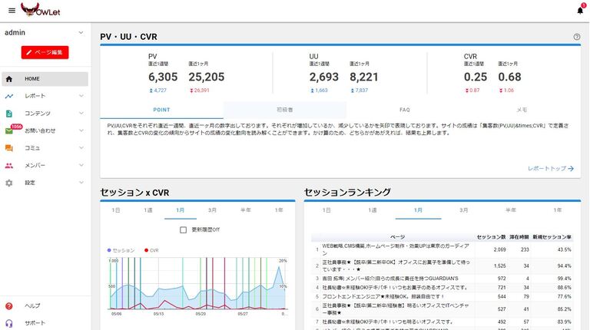Viewport: 590px width, 330px height.
Task: Expand the コンテンツ sidebar submenu
Action: point(81,114)
